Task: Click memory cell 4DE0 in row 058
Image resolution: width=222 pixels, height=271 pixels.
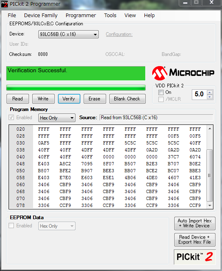Action: pos(152,178)
